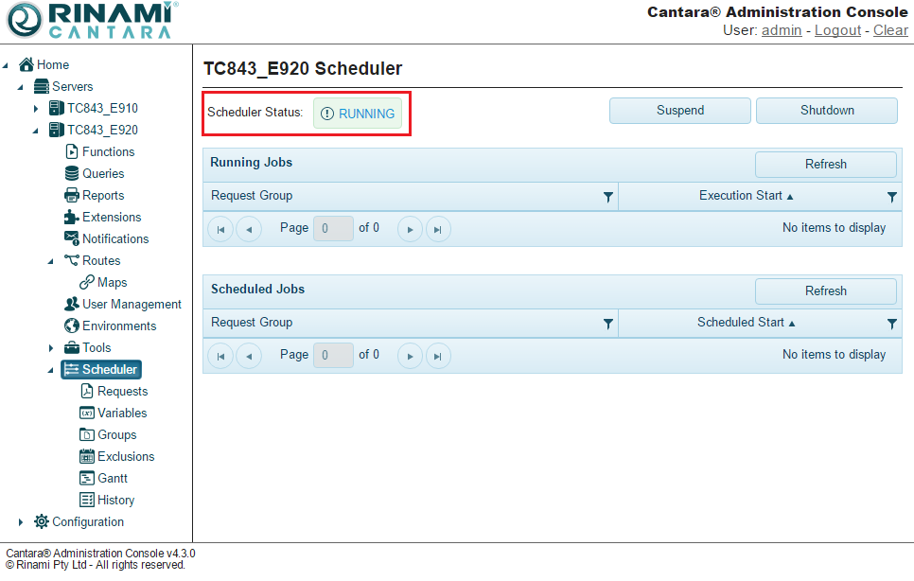Expand the Configuration tree node
Screen dimensions: 914x581
coord(21,522)
